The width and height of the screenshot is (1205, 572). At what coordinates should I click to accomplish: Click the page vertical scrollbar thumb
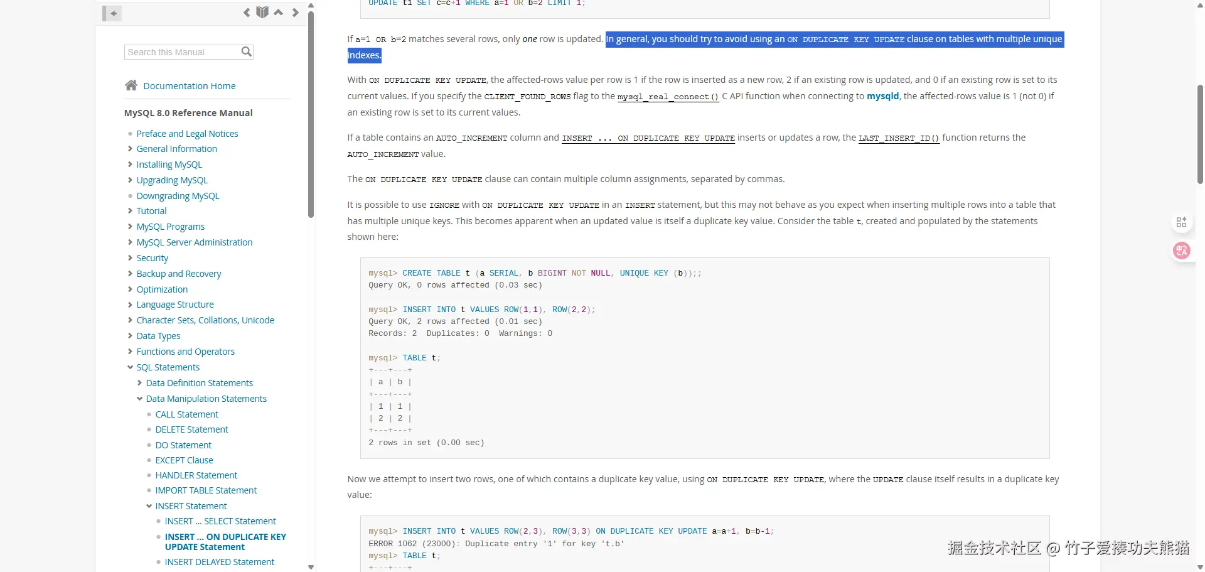tap(1200, 134)
